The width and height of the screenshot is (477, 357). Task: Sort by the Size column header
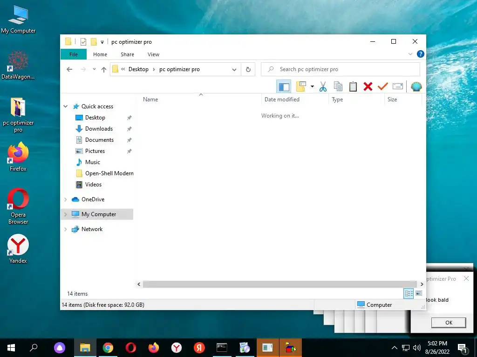(403, 99)
